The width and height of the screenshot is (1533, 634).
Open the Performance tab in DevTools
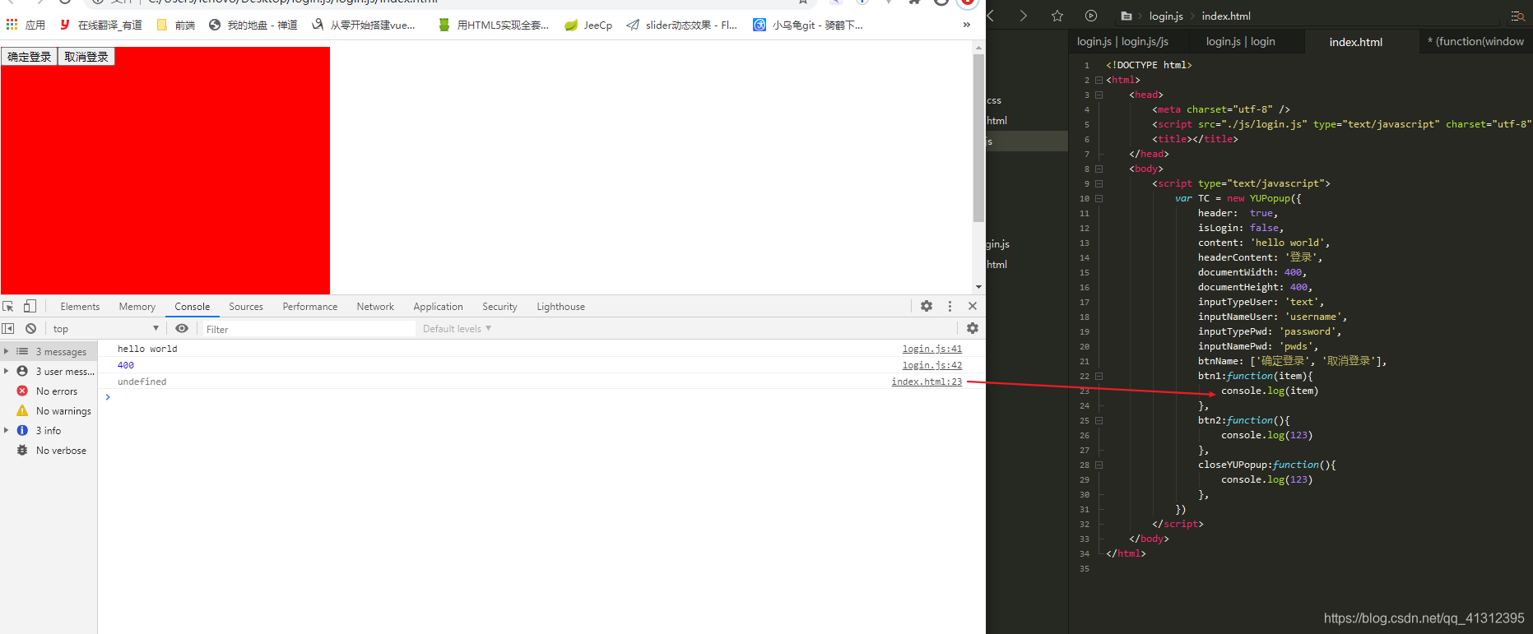[x=310, y=307]
